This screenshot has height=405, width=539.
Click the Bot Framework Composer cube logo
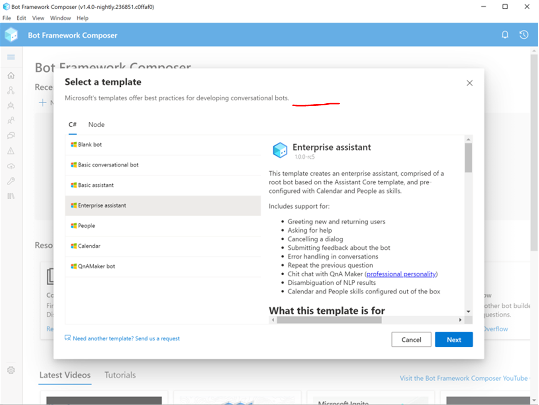tap(11, 35)
